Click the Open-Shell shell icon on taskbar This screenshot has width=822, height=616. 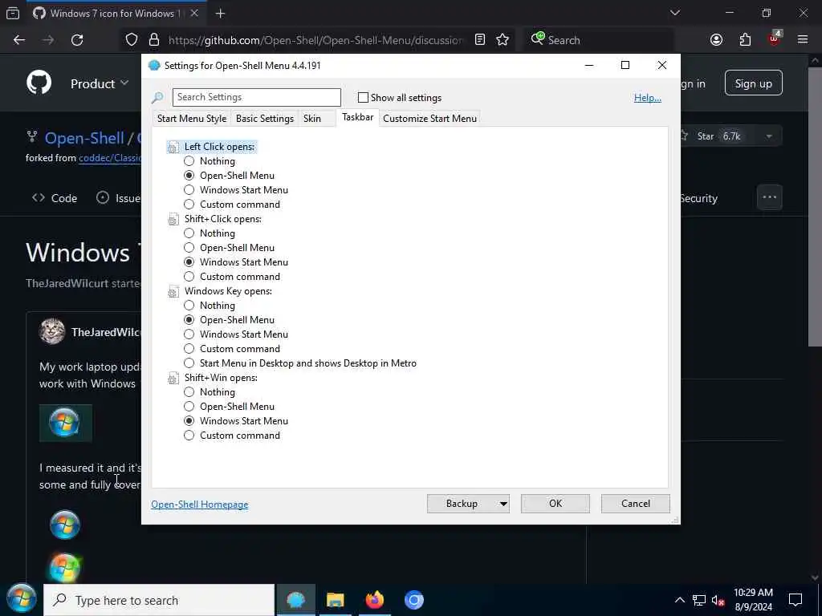pyautogui.click(x=295, y=600)
